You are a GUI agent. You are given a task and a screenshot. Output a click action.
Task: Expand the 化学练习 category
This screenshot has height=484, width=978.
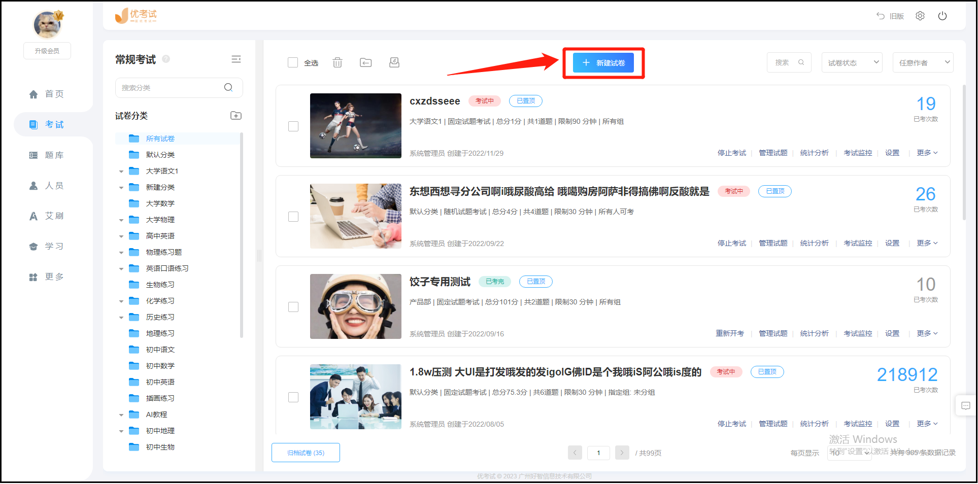121,301
